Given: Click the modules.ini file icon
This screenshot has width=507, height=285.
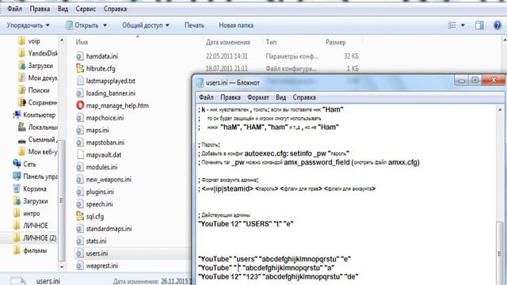Looking at the screenshot, I should (x=80, y=167).
